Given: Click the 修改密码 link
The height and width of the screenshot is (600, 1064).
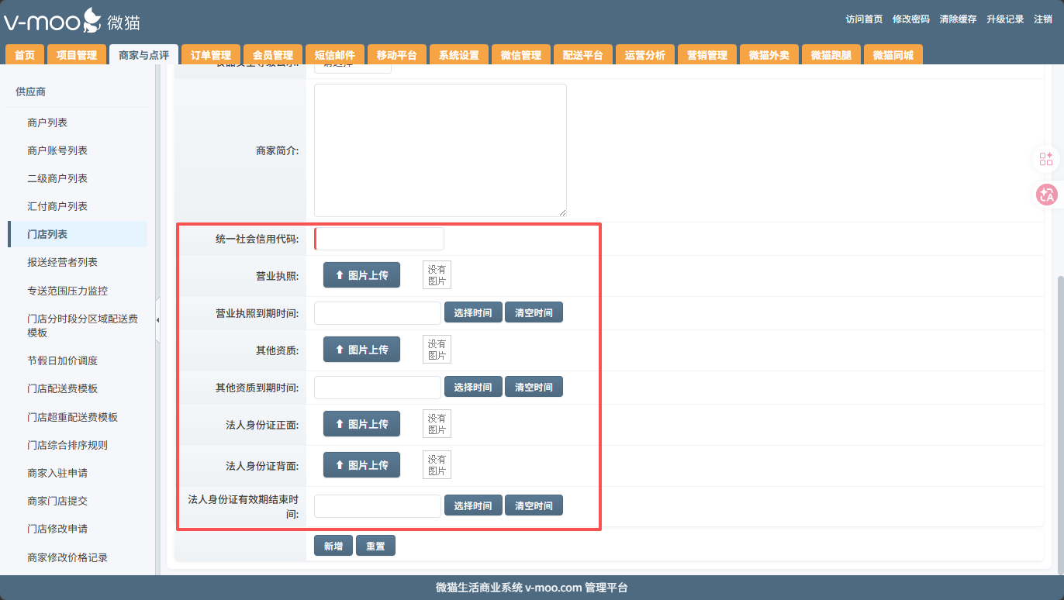Looking at the screenshot, I should click(x=910, y=19).
